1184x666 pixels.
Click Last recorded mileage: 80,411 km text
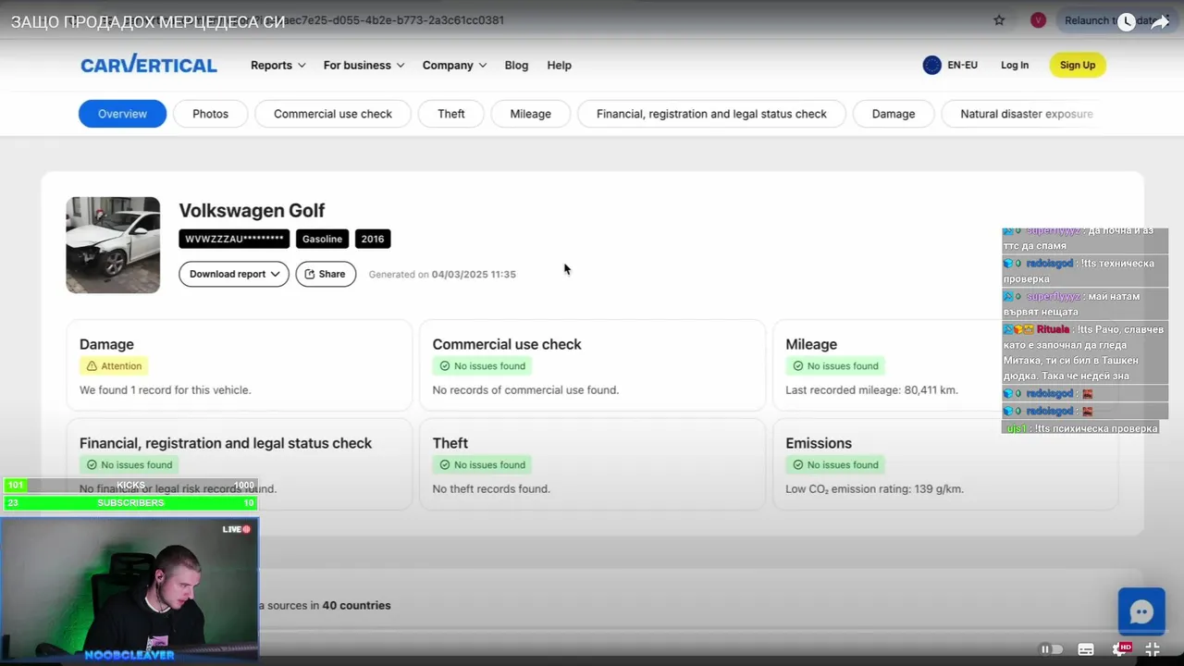(x=871, y=390)
